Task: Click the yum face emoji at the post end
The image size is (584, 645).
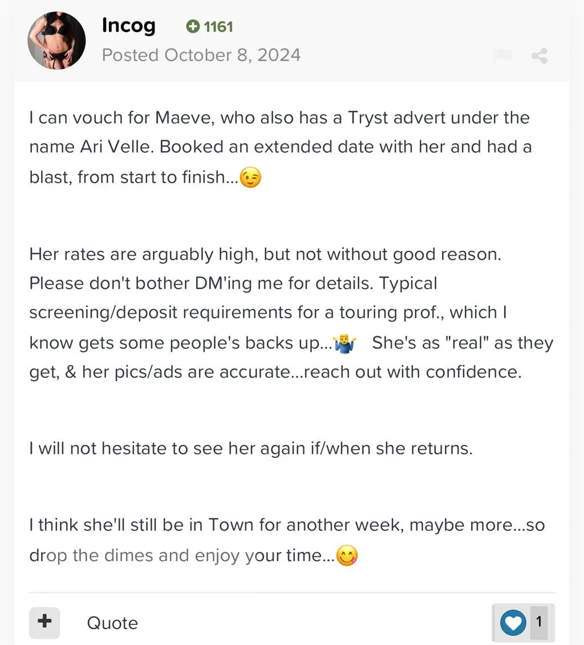Action: pos(347,556)
